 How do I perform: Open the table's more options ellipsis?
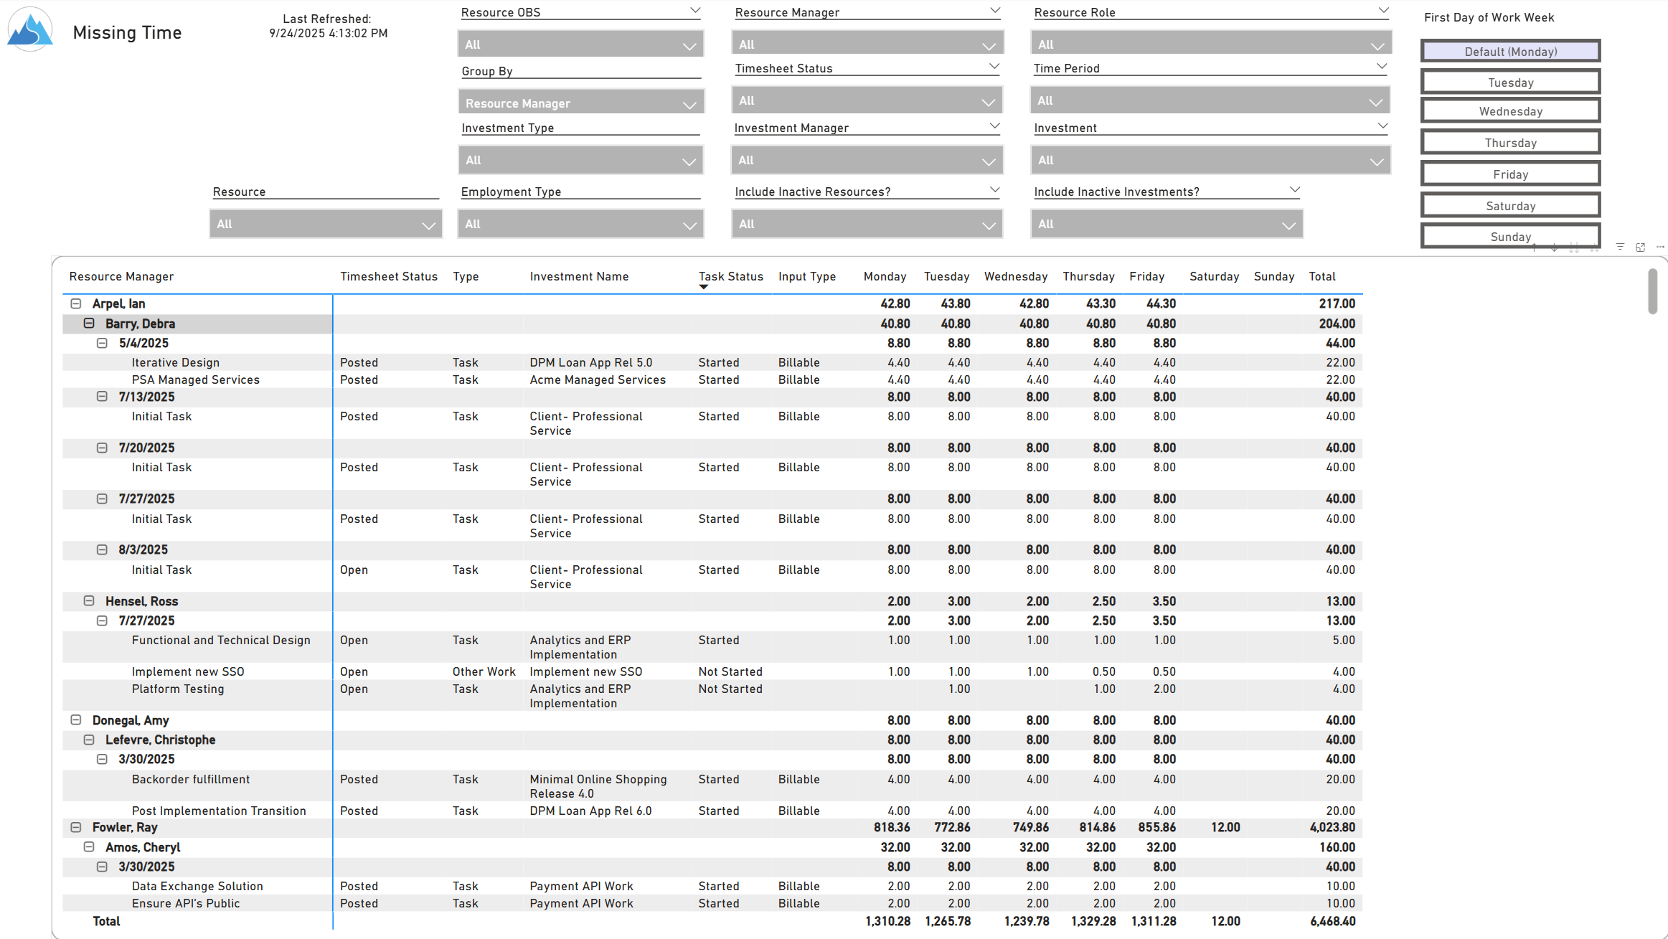(1660, 247)
